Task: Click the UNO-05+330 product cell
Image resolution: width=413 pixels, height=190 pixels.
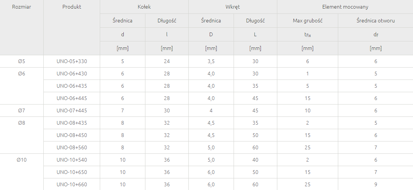Action: click(72, 61)
